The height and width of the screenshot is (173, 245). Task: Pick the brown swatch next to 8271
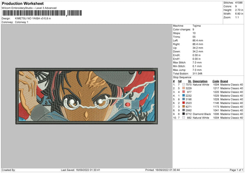coord(183,106)
